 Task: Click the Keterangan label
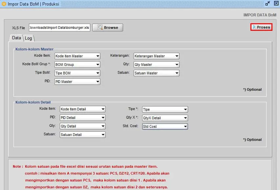[120, 55]
